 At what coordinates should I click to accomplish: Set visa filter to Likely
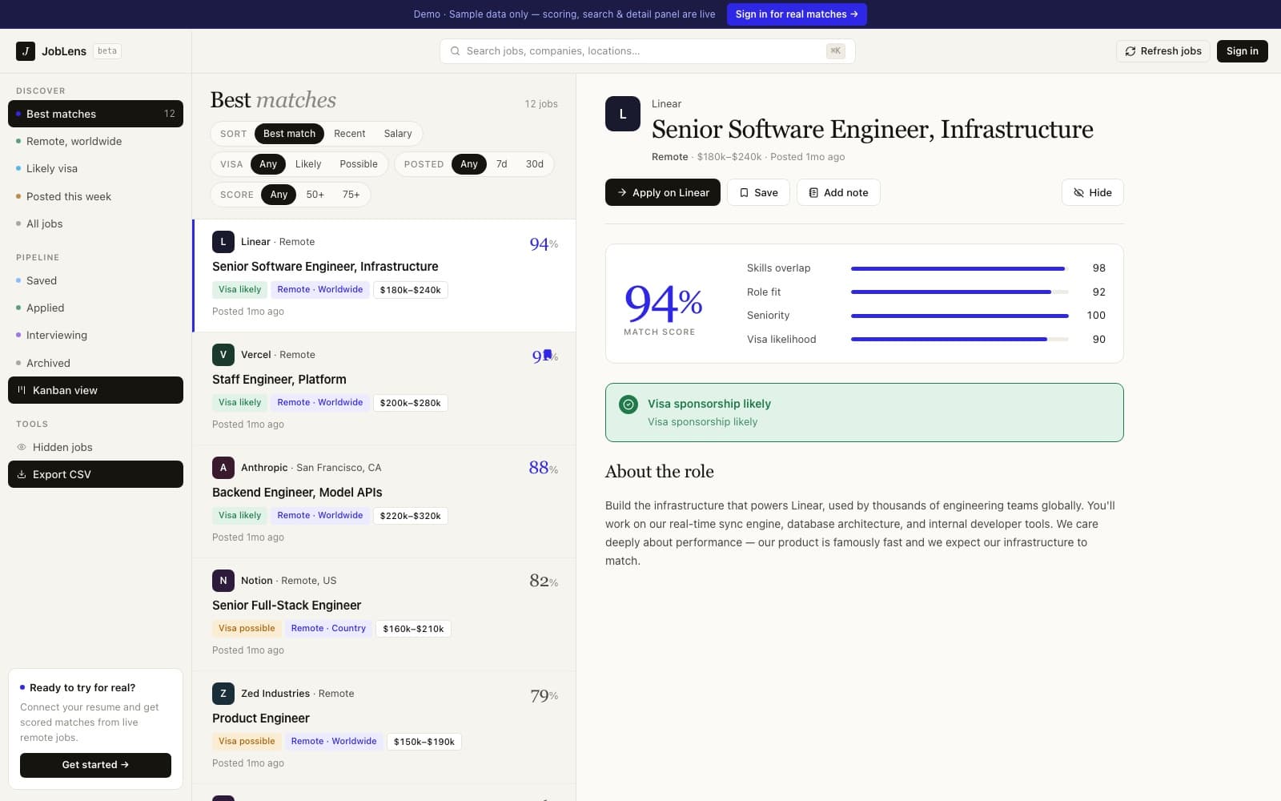[x=308, y=164]
